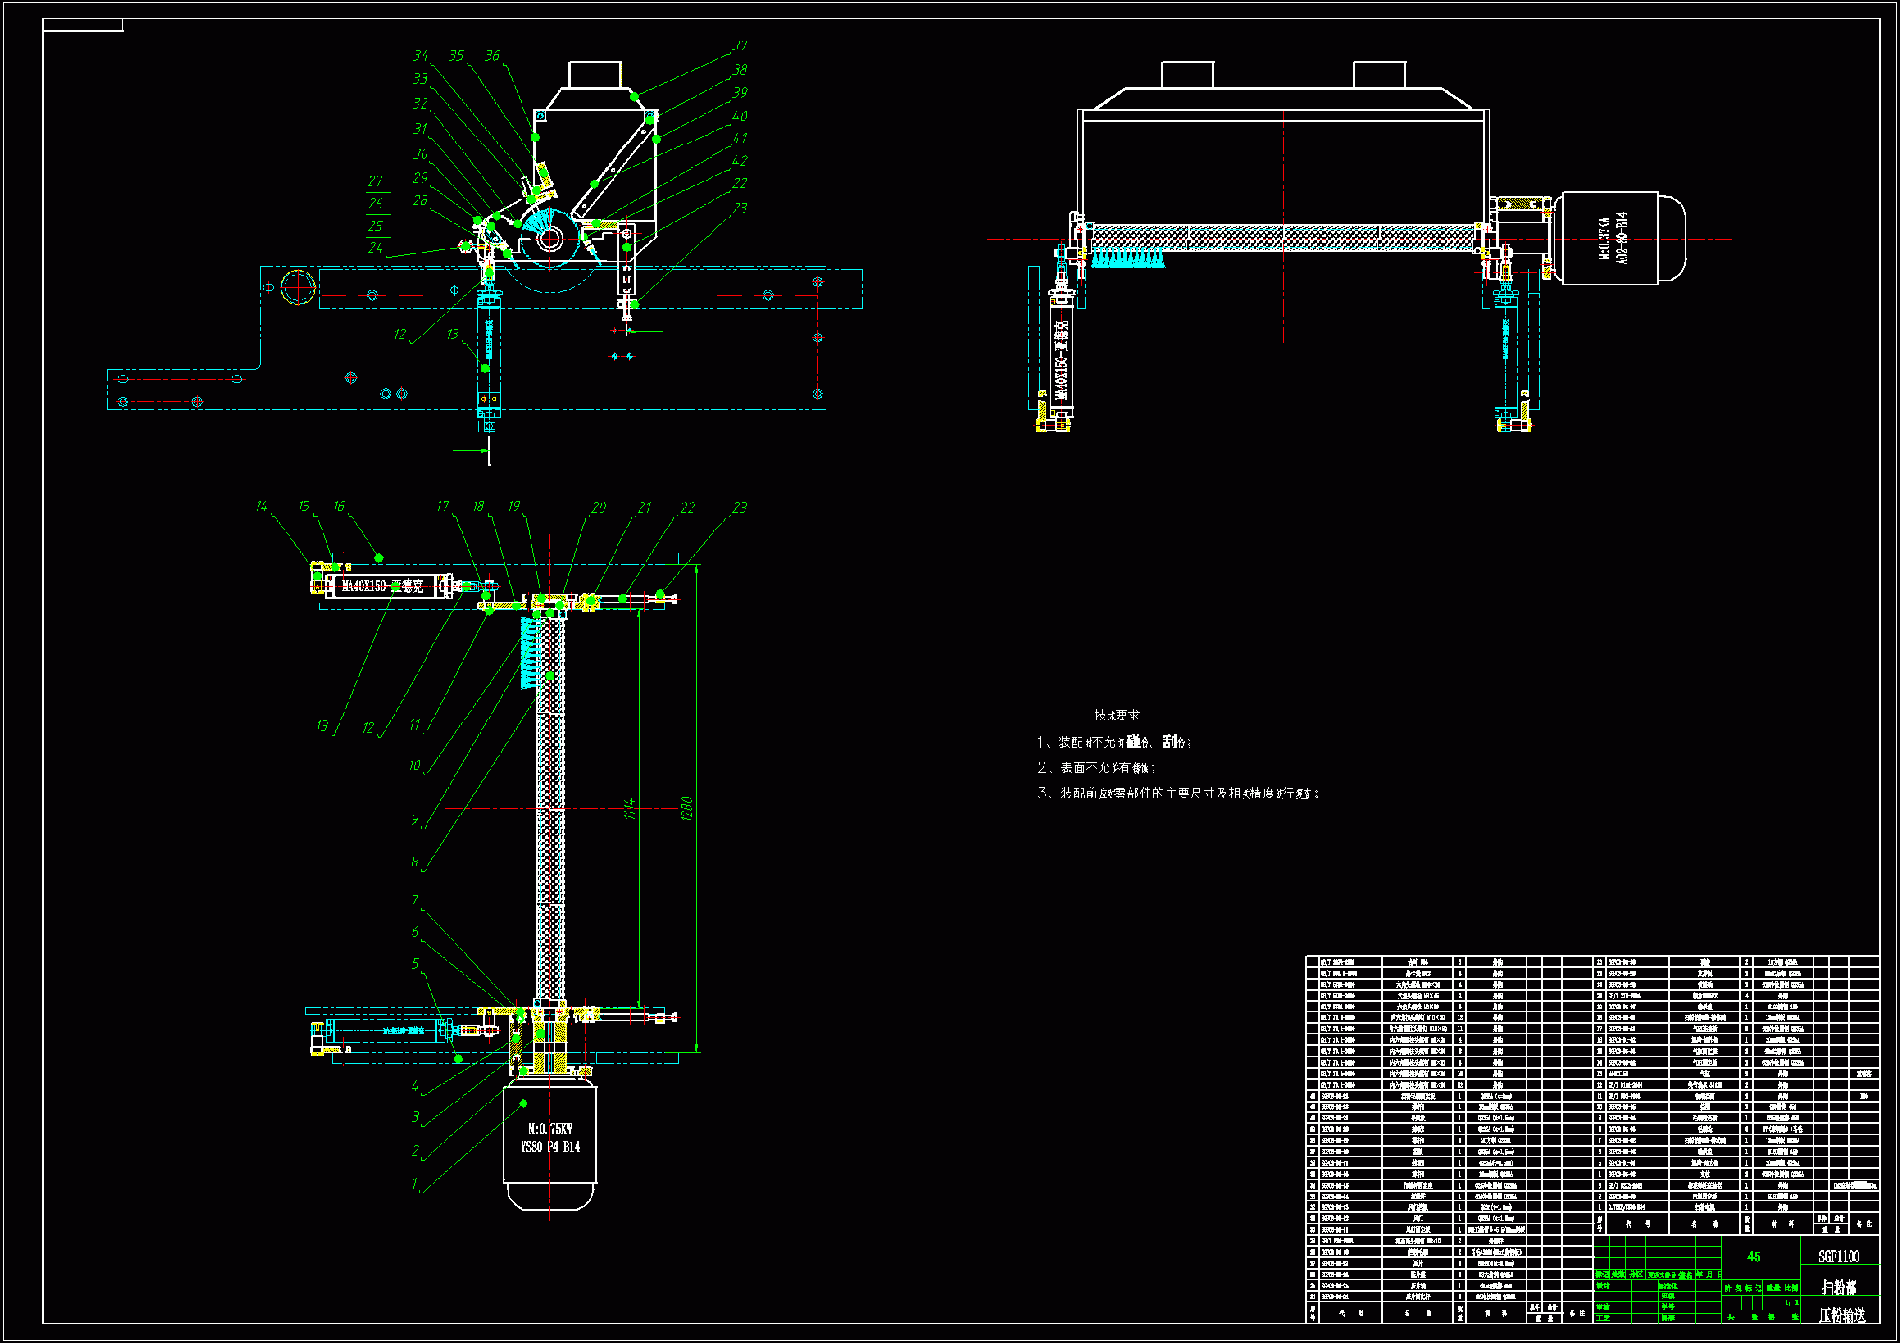Image resolution: width=1900 pixels, height=1343 pixels.
Task: Click part balloon number 19
Action: pos(514,506)
